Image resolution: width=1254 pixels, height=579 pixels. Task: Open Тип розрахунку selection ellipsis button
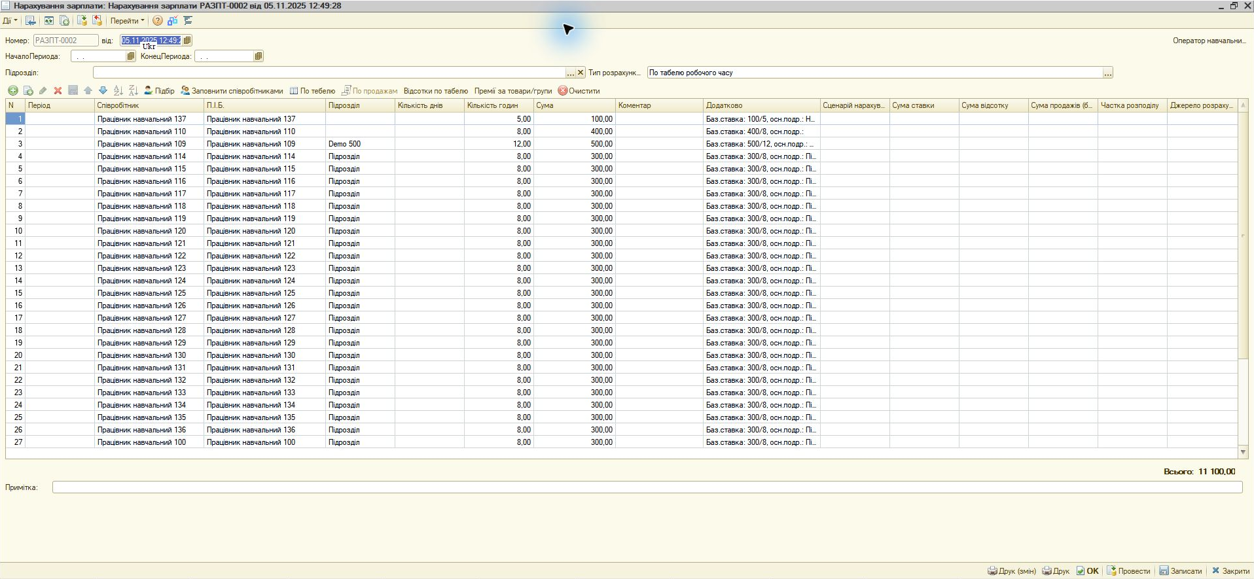point(1107,73)
